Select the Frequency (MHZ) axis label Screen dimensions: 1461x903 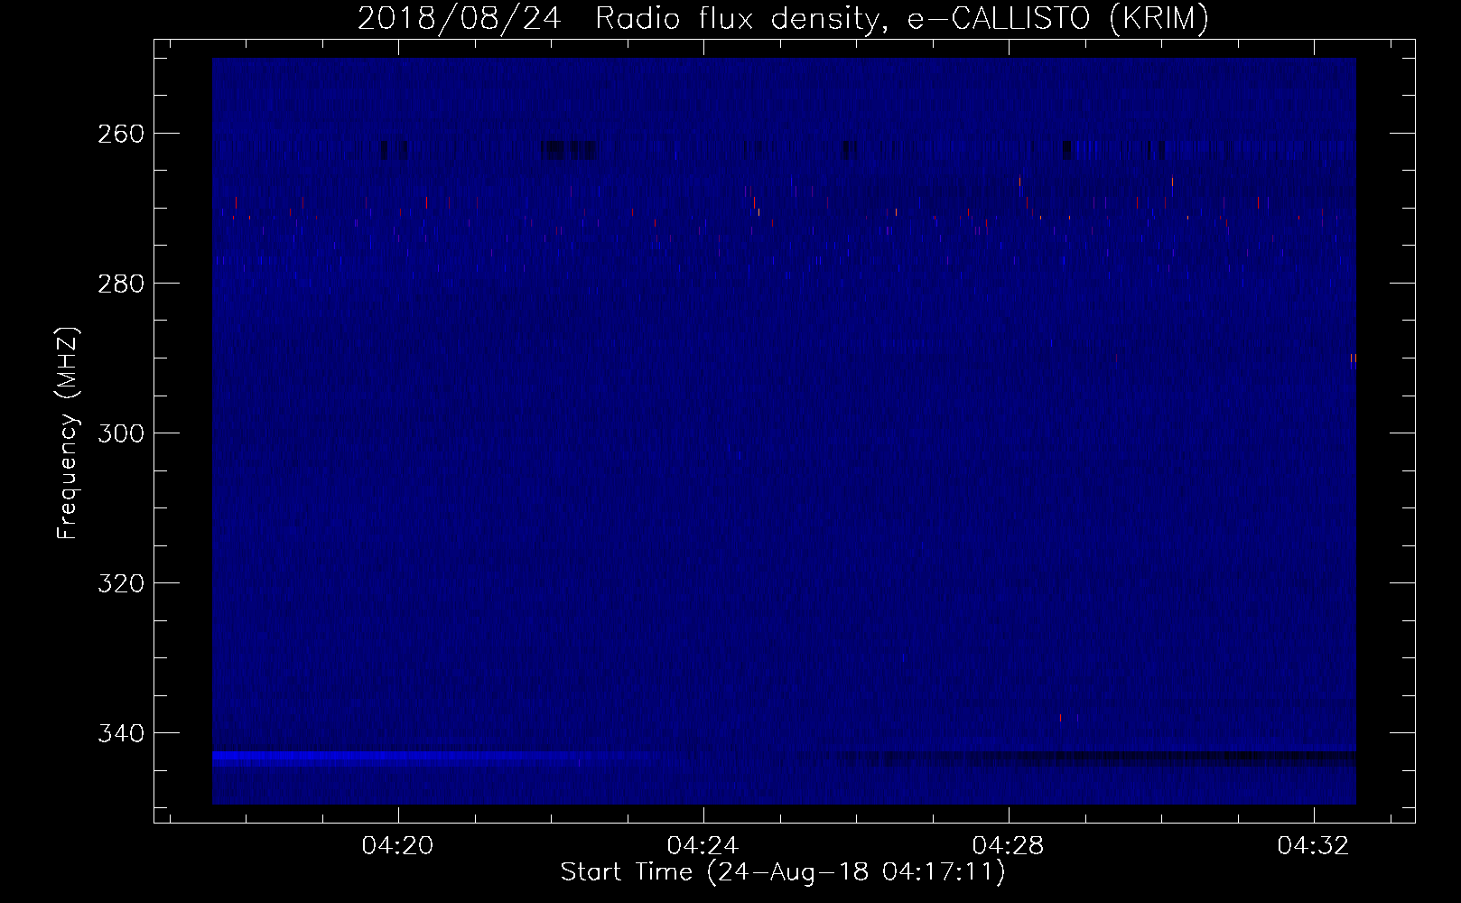[x=68, y=433]
